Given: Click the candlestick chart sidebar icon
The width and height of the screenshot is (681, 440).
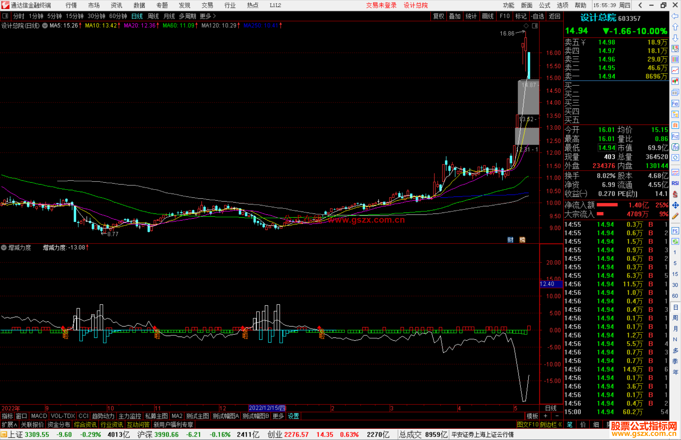Looking at the screenshot, I should point(675,81).
